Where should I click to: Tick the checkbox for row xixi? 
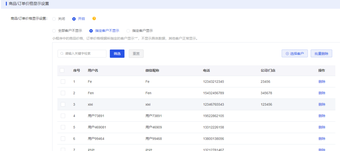point(63,104)
